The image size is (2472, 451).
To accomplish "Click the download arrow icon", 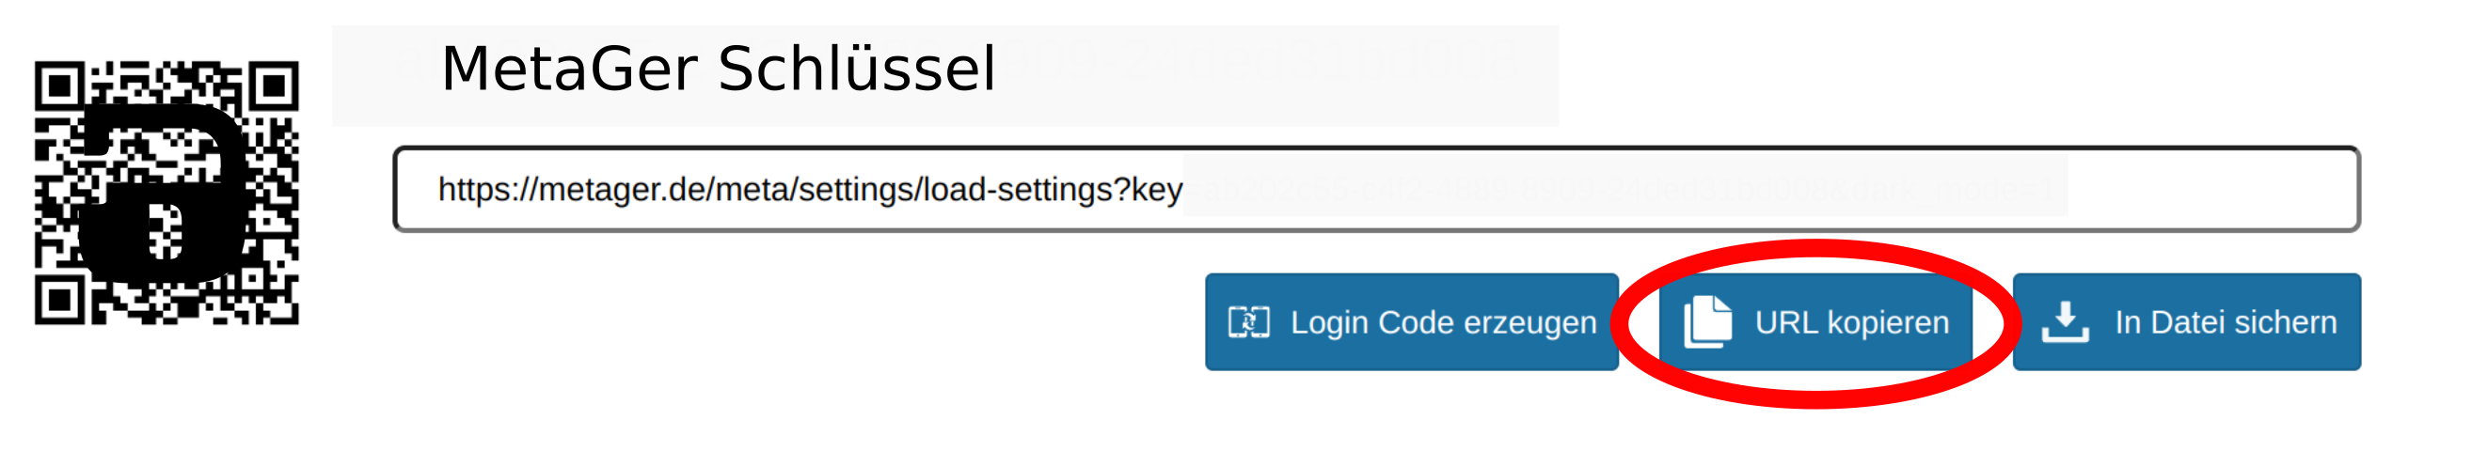I will point(2065,322).
